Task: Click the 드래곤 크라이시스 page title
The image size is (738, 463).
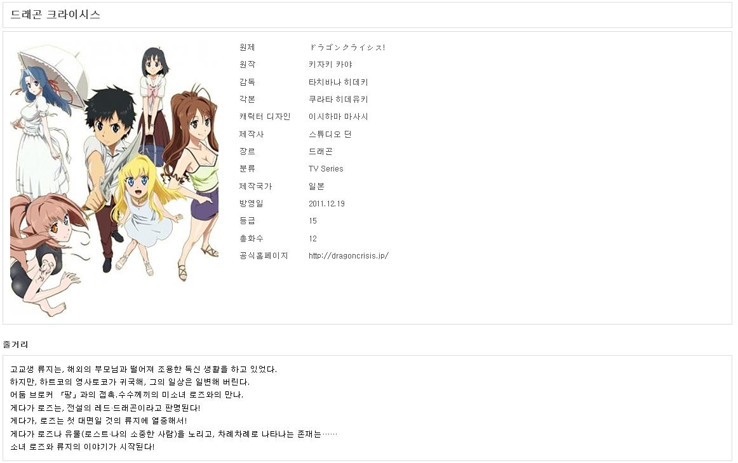Action: (55, 15)
